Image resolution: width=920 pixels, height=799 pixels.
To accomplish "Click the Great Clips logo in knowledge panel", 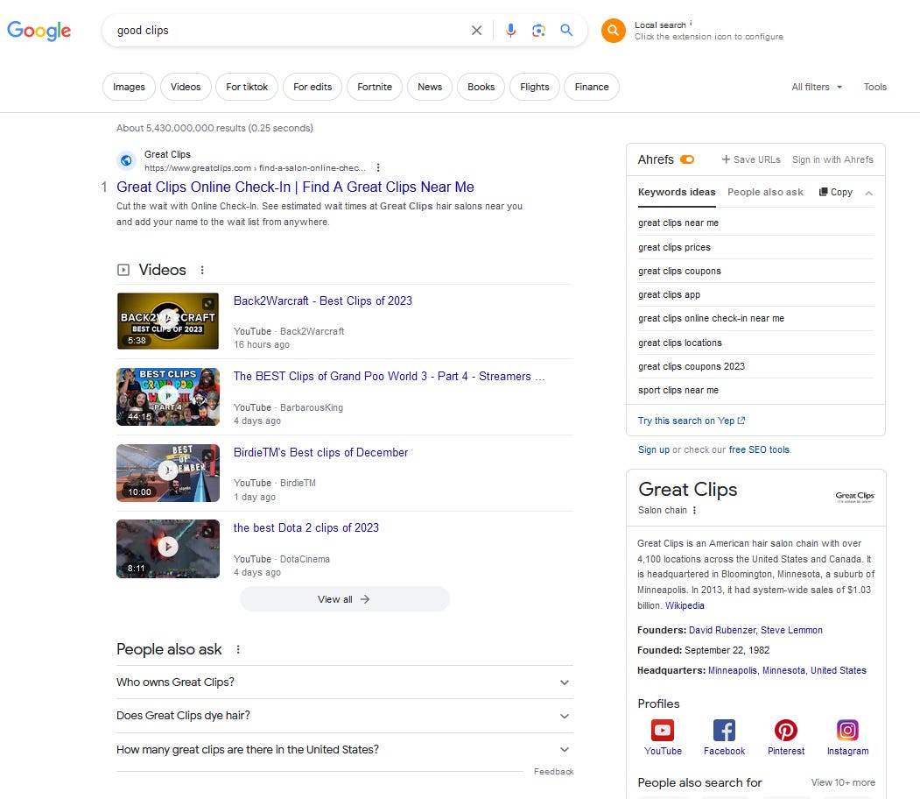I will coord(855,498).
